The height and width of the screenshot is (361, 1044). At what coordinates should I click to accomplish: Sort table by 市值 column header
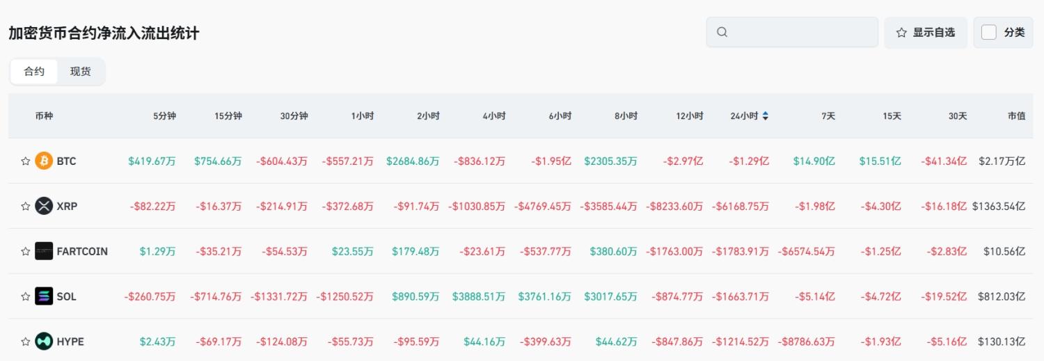(1016, 116)
